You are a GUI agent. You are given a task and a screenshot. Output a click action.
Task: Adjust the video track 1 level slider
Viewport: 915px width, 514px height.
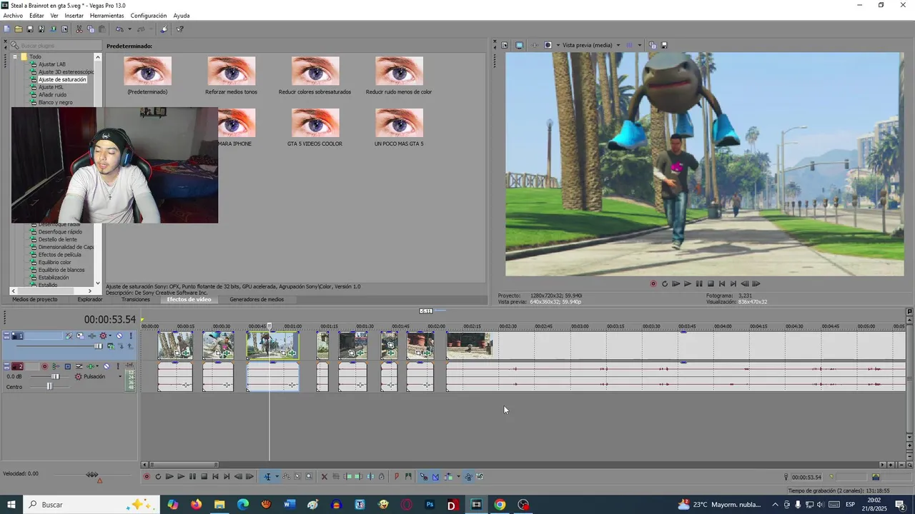click(98, 346)
